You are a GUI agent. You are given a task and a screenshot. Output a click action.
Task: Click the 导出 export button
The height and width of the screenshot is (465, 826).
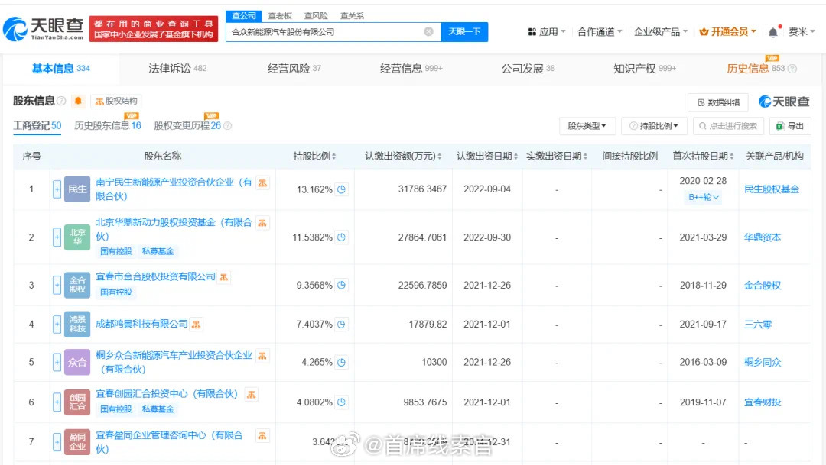click(790, 126)
